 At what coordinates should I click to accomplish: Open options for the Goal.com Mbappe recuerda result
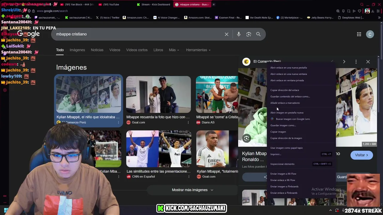[x=188, y=122]
